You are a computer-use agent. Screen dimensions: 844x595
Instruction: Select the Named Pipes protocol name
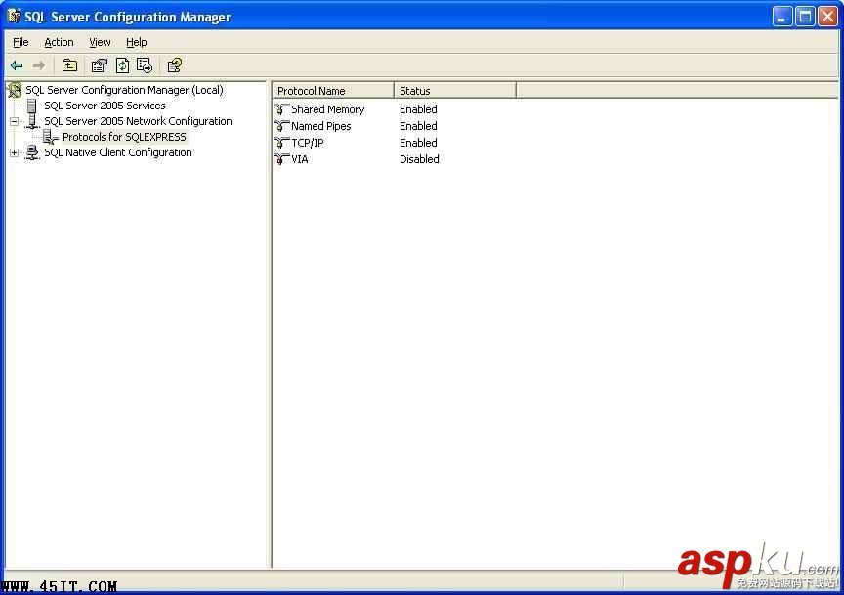point(320,126)
